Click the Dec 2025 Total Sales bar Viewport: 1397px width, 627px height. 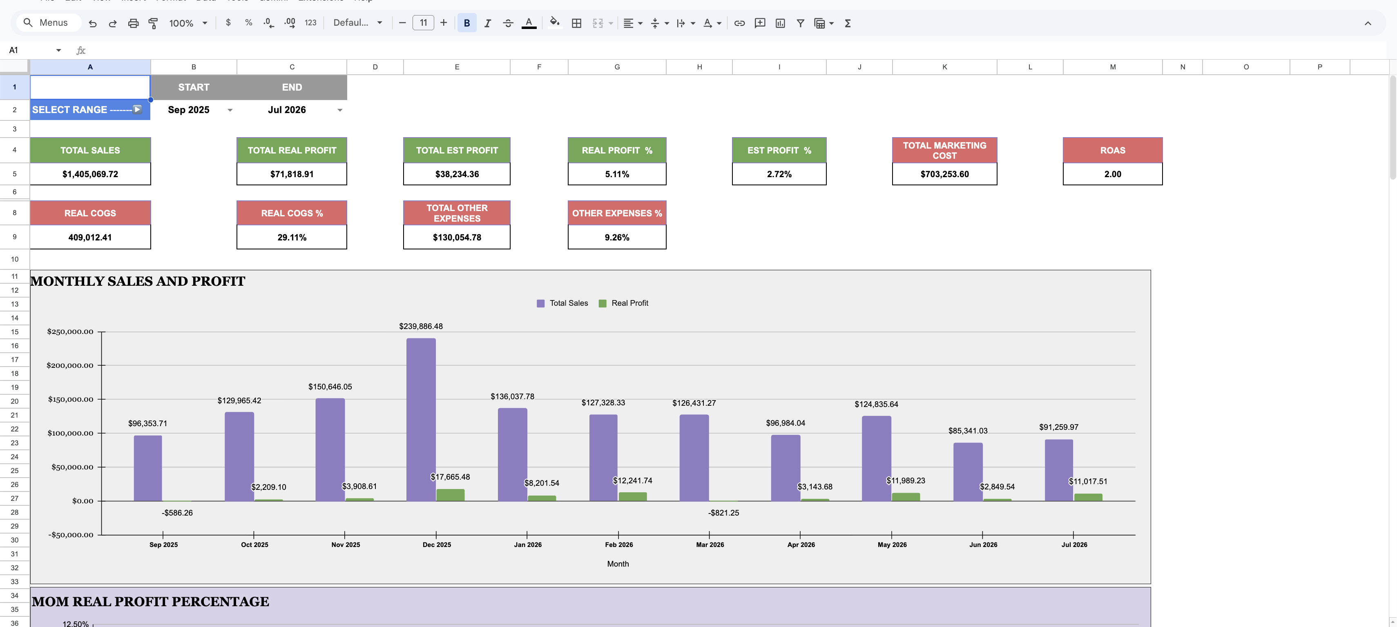421,420
